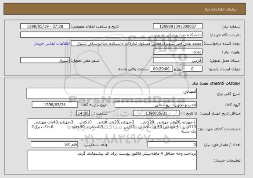
Task: Click the goods need date field 1398/05/24
Action: click(x=55, y=105)
